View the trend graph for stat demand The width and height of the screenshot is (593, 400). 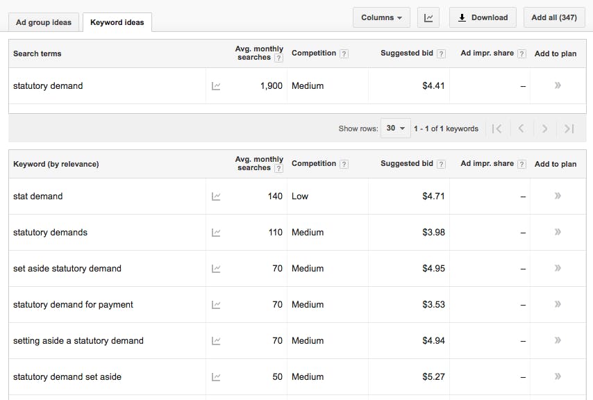[x=216, y=197]
